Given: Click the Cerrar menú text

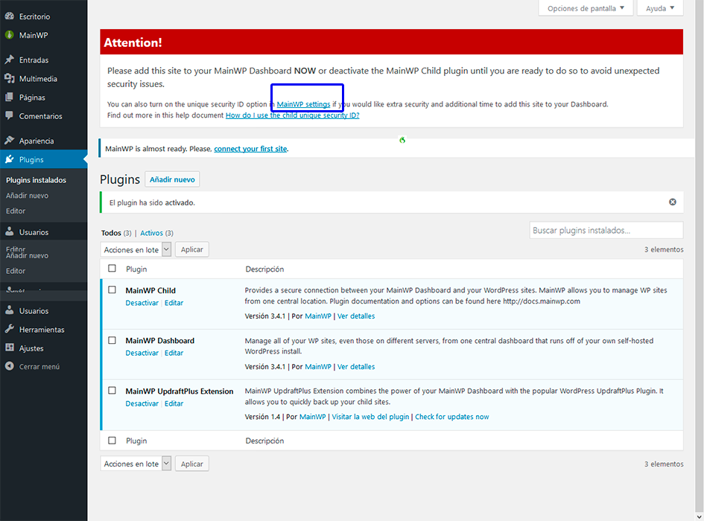Looking at the screenshot, I should tap(39, 367).
